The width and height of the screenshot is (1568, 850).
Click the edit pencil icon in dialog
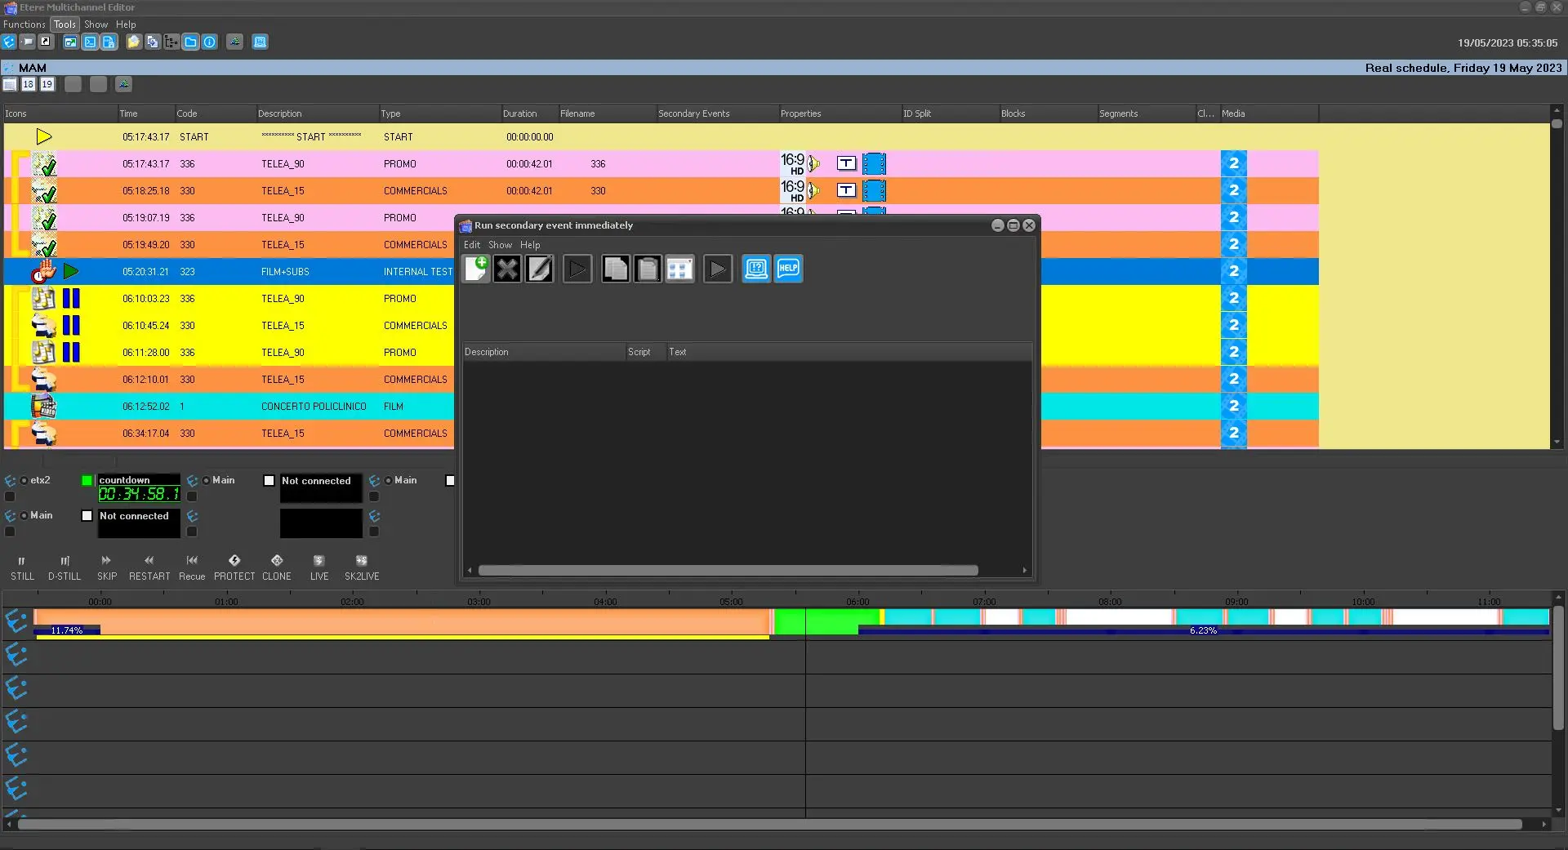tap(539, 269)
